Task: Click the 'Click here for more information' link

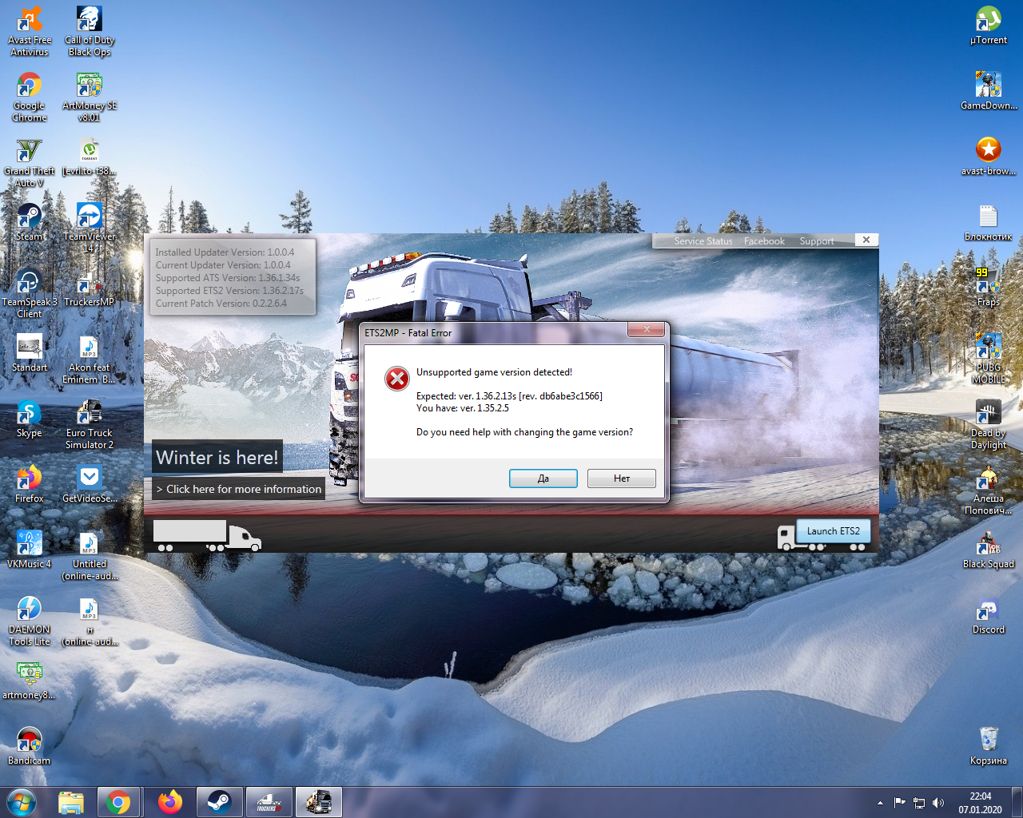Action: pos(239,489)
